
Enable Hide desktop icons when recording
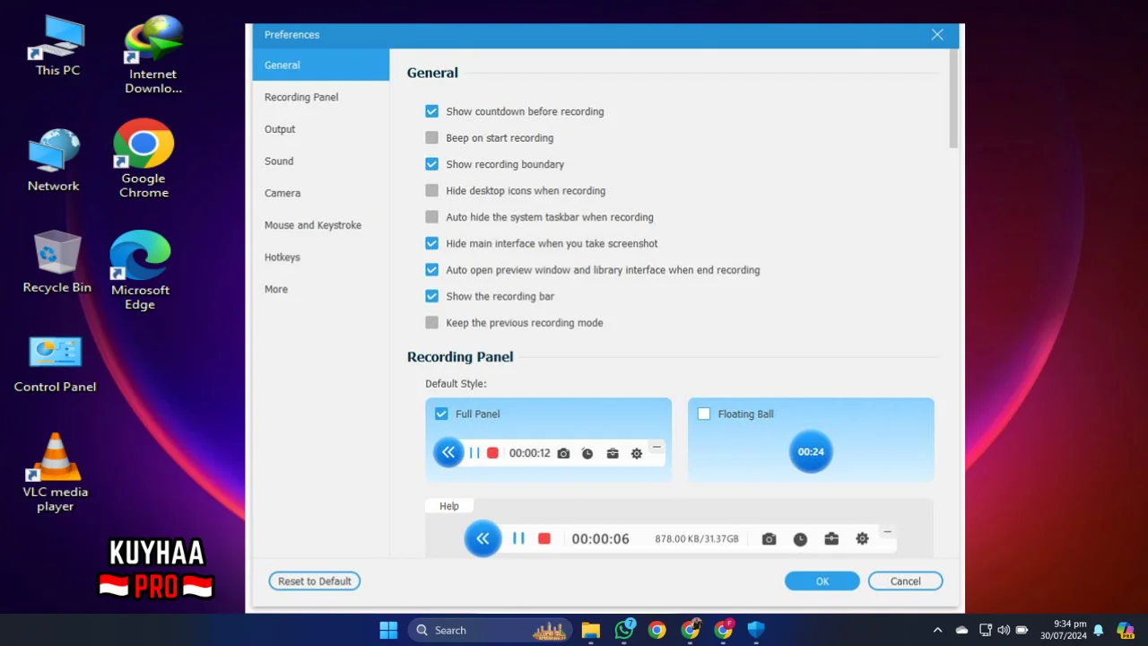(x=432, y=190)
